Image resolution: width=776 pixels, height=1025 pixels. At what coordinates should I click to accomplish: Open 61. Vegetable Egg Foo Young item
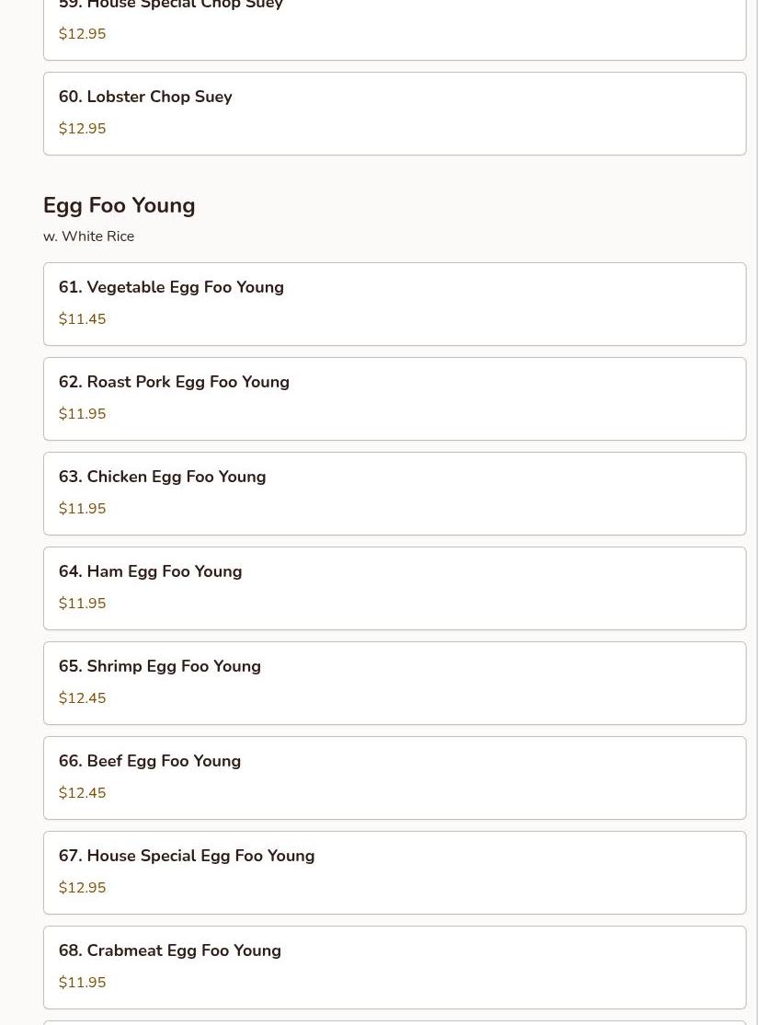click(x=171, y=288)
